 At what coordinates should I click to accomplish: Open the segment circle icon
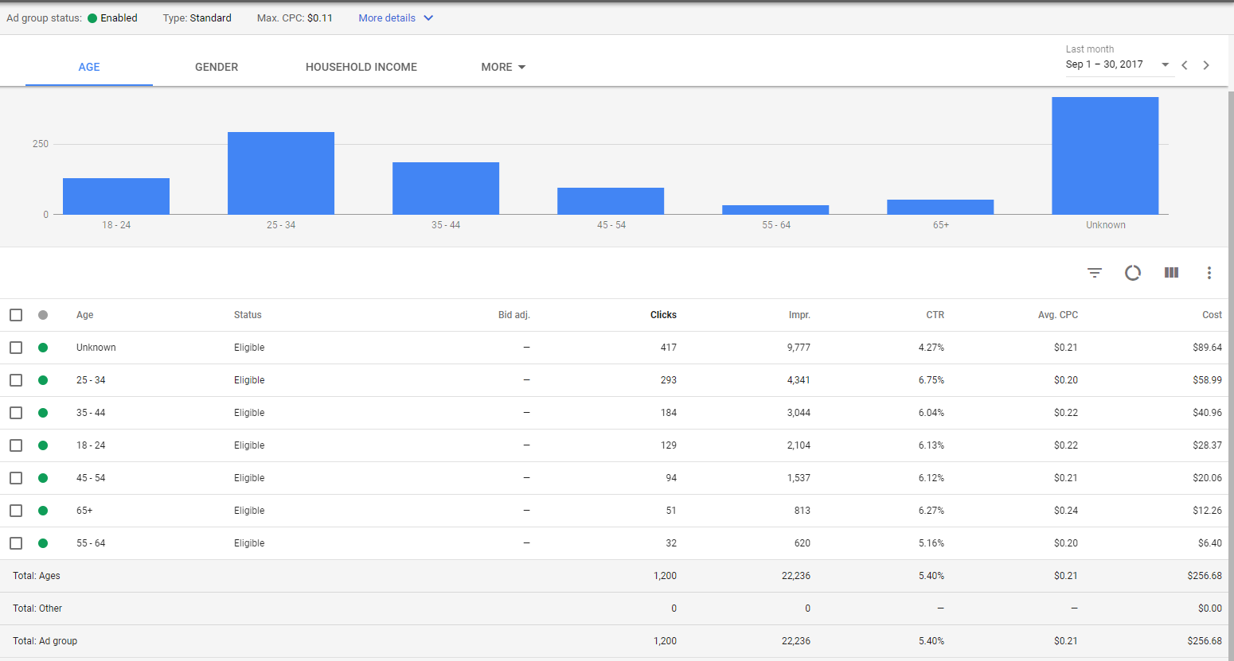1133,273
